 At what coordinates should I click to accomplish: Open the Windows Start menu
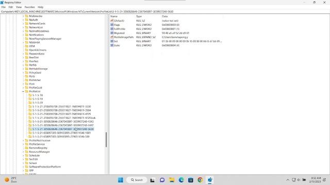click(x=121, y=180)
